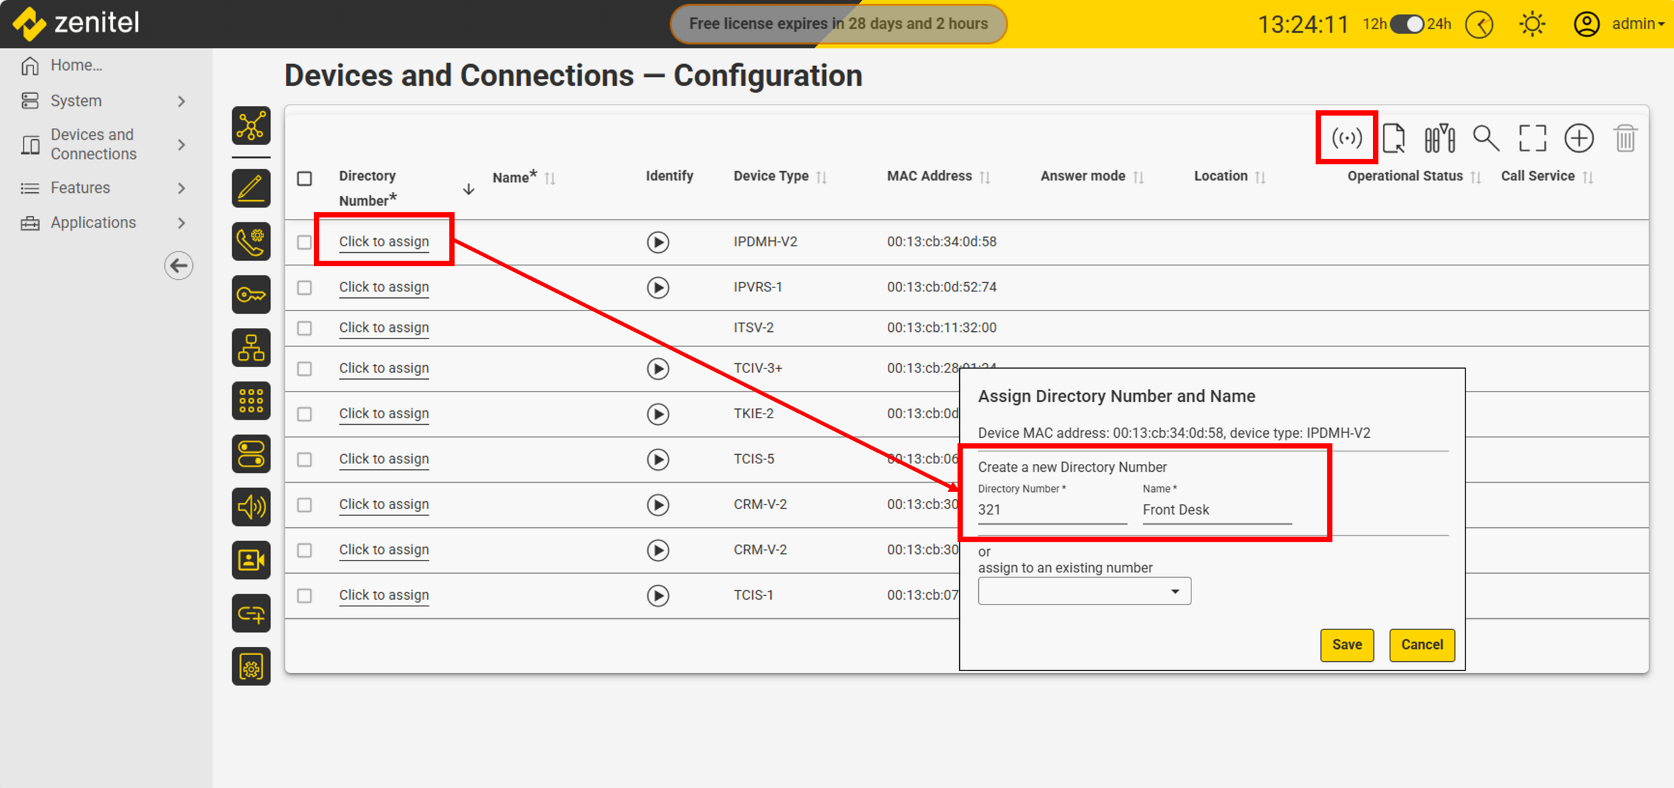Click the device discovery broadcast icon

click(1346, 138)
